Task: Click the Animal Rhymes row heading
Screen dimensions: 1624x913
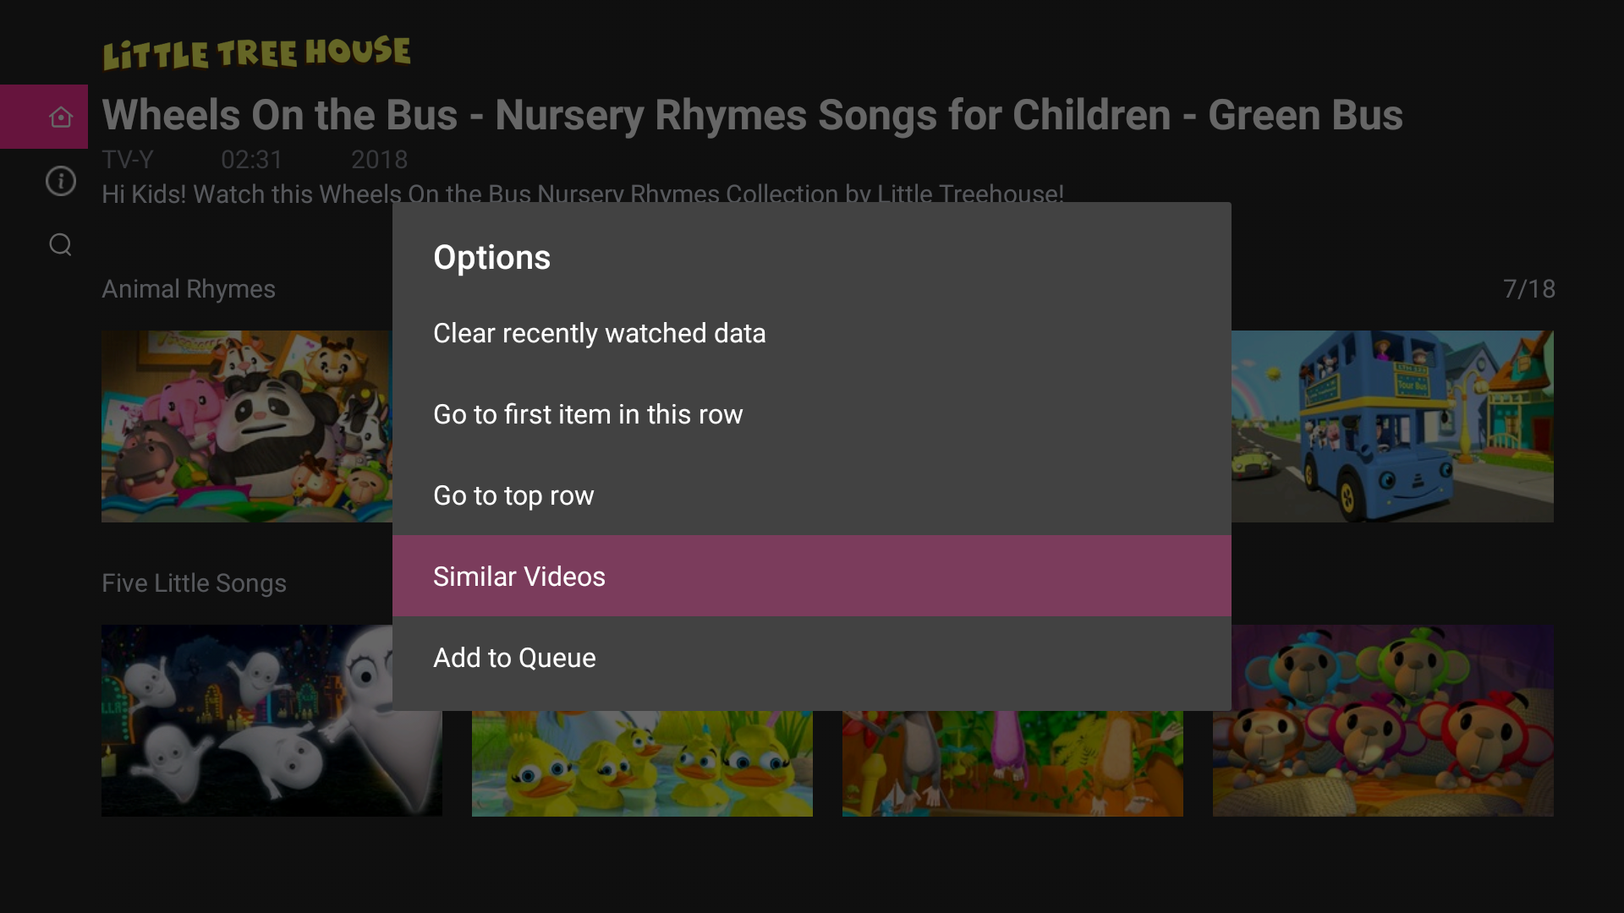Action: point(189,289)
